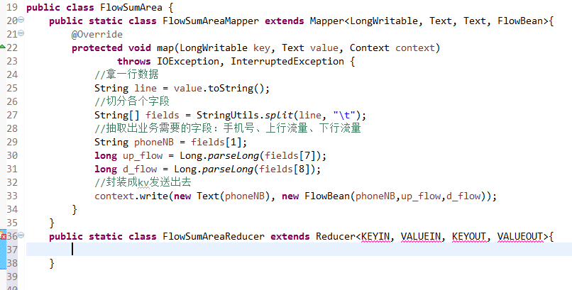Click FlowSumAreaReducer class name
Image resolution: width=572 pixels, height=290 pixels.
(x=214, y=236)
